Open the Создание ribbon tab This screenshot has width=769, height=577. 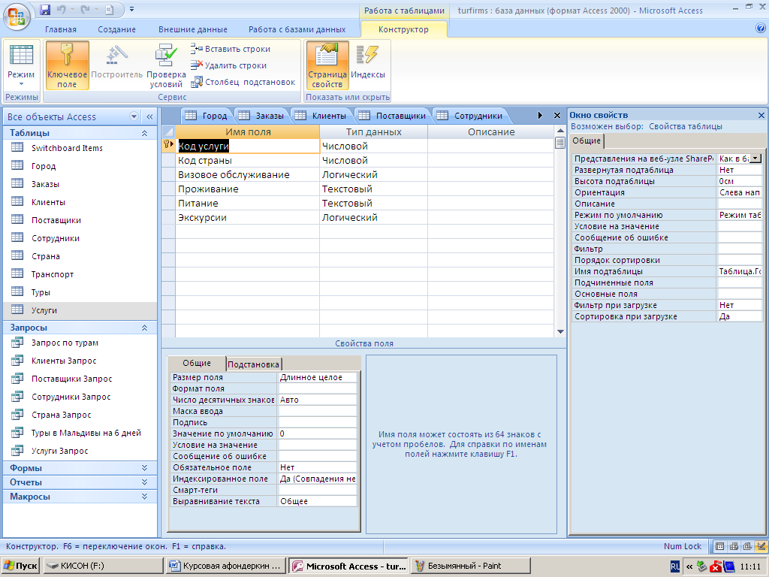coord(116,29)
